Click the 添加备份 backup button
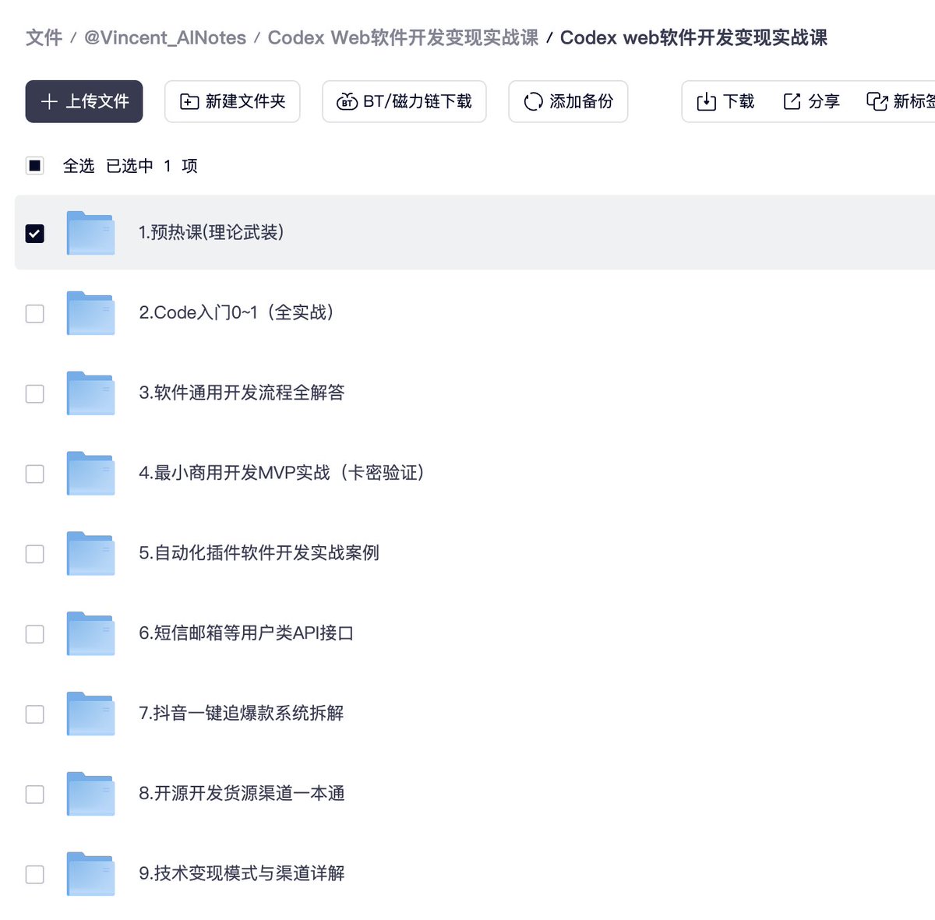This screenshot has width=935, height=920. coord(568,101)
